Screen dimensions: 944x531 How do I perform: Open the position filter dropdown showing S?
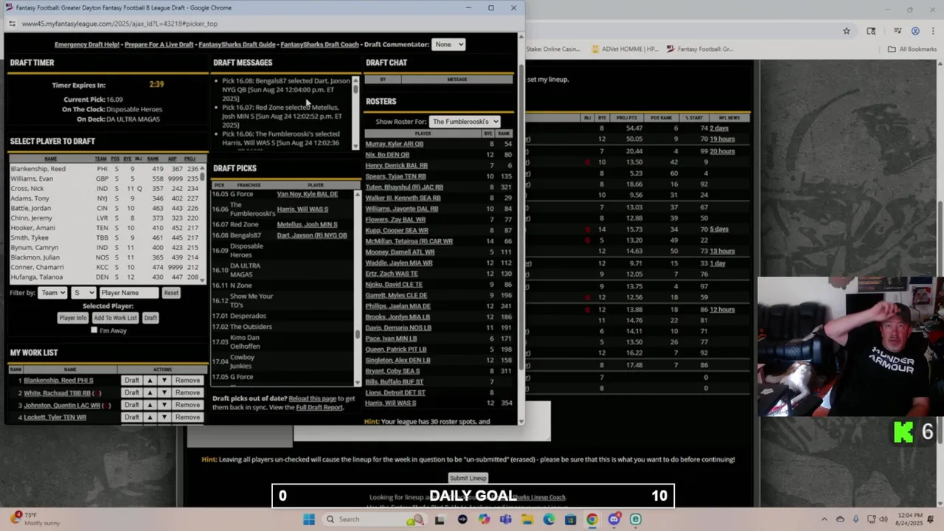pyautogui.click(x=83, y=293)
